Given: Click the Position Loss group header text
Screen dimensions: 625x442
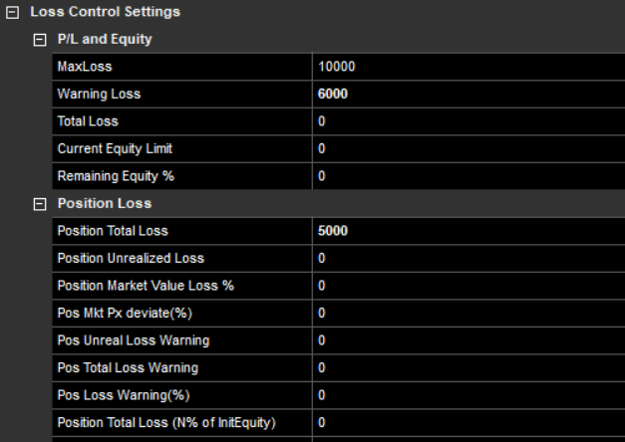Looking at the screenshot, I should 105,203.
